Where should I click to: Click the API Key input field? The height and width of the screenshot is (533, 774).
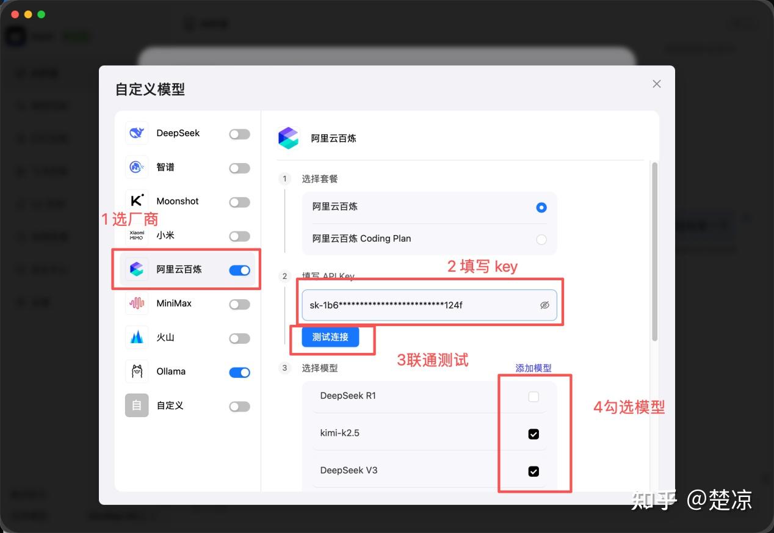429,305
